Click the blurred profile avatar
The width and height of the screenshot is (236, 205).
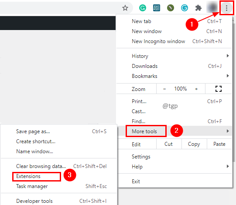[212, 7]
